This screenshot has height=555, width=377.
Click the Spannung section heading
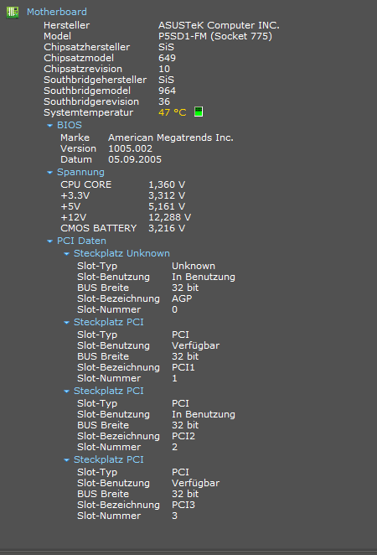point(80,173)
